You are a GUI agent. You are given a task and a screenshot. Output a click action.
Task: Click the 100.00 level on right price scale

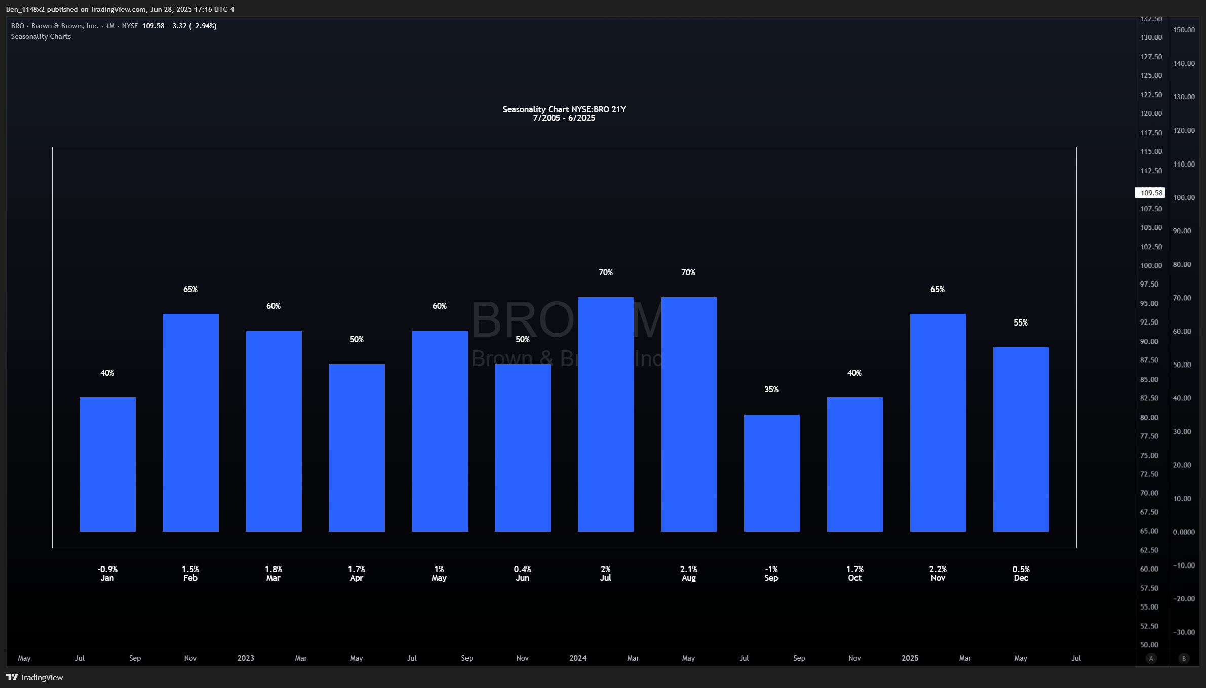coord(1183,197)
